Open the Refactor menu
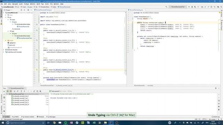Viewport: 223px width, 125px height. (33, 4)
